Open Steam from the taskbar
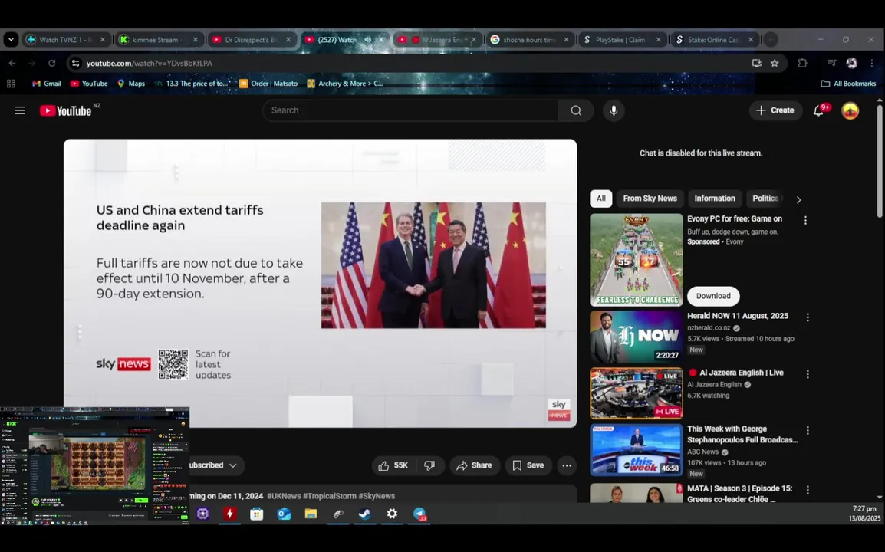Viewport: 885px width, 552px height. coord(364,514)
